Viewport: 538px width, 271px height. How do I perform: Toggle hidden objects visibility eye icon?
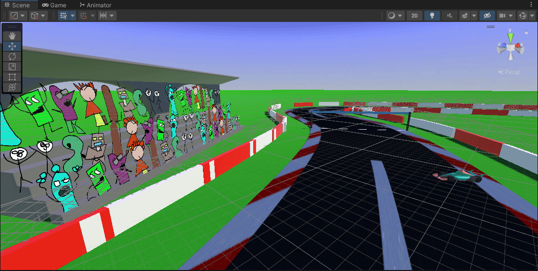point(487,16)
